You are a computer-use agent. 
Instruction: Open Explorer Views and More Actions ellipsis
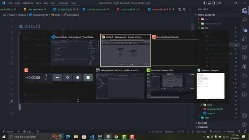point(235,9)
